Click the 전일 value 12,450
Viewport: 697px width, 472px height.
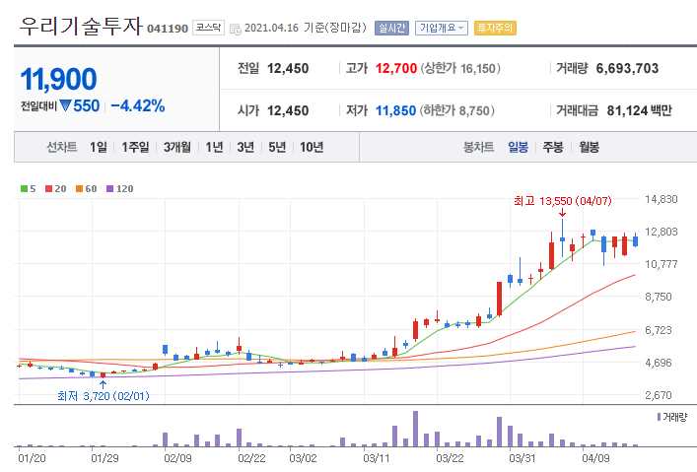[x=288, y=68]
